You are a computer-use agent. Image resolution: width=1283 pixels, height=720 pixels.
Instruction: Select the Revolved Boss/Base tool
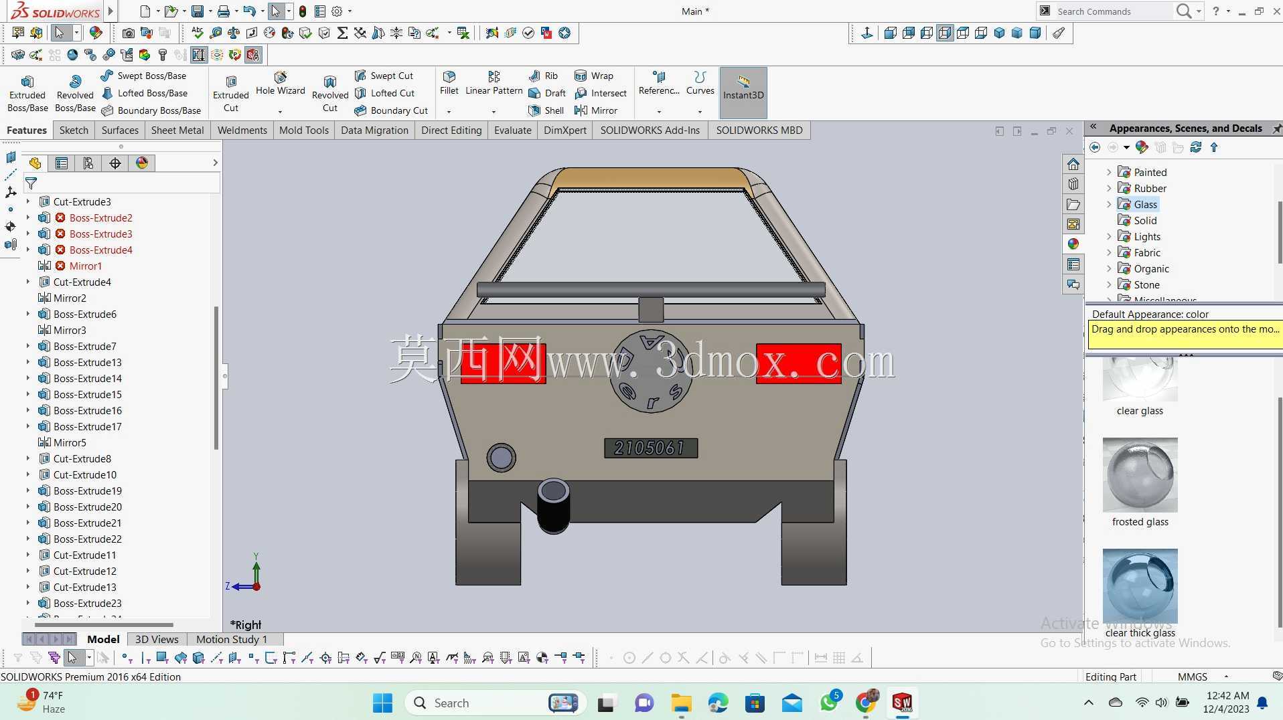tap(75, 93)
